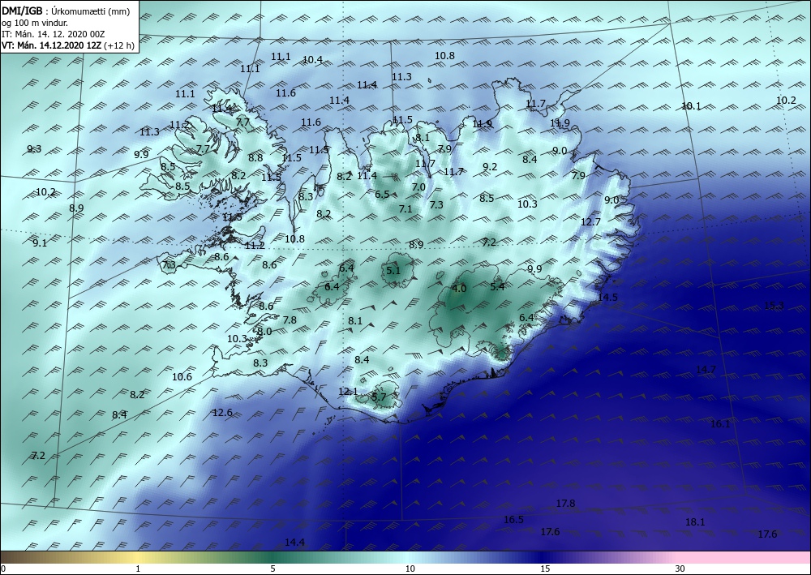Screen dimensions: 811x575
Task: Click the 'IT: Mán. 14. 12. 2020 00Z' line
Action: (x=54, y=34)
